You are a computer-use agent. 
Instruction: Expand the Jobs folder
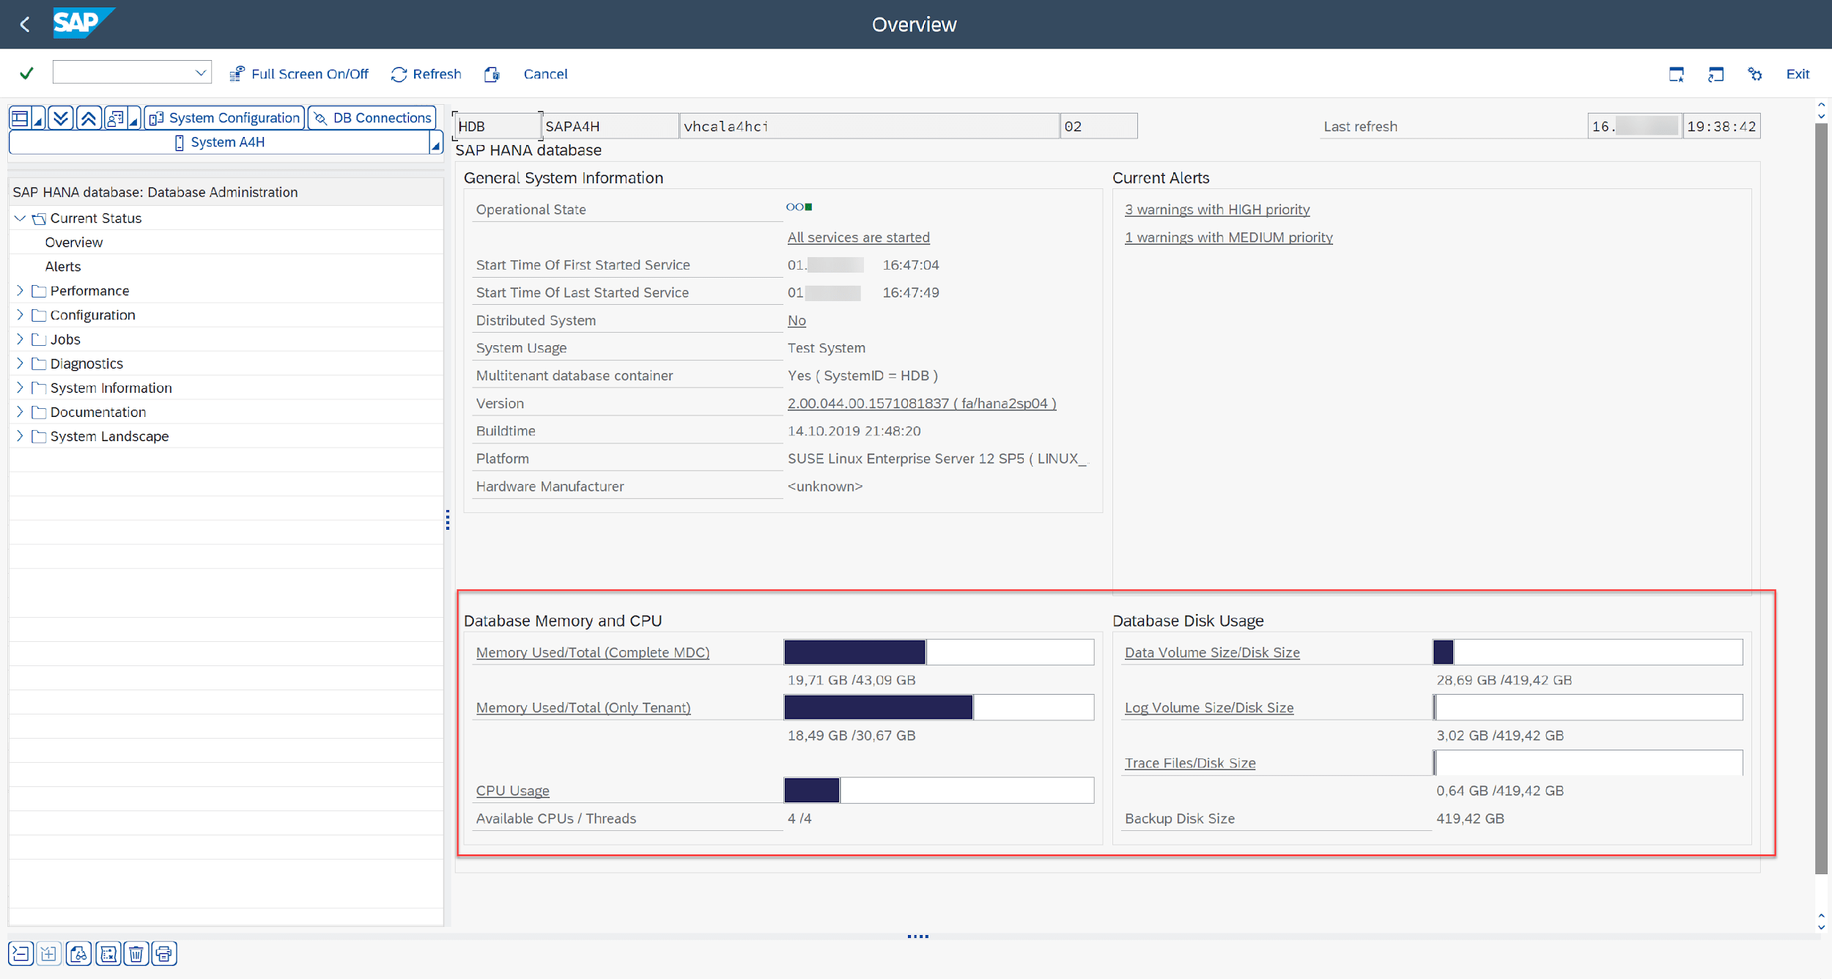pyautogui.click(x=21, y=339)
